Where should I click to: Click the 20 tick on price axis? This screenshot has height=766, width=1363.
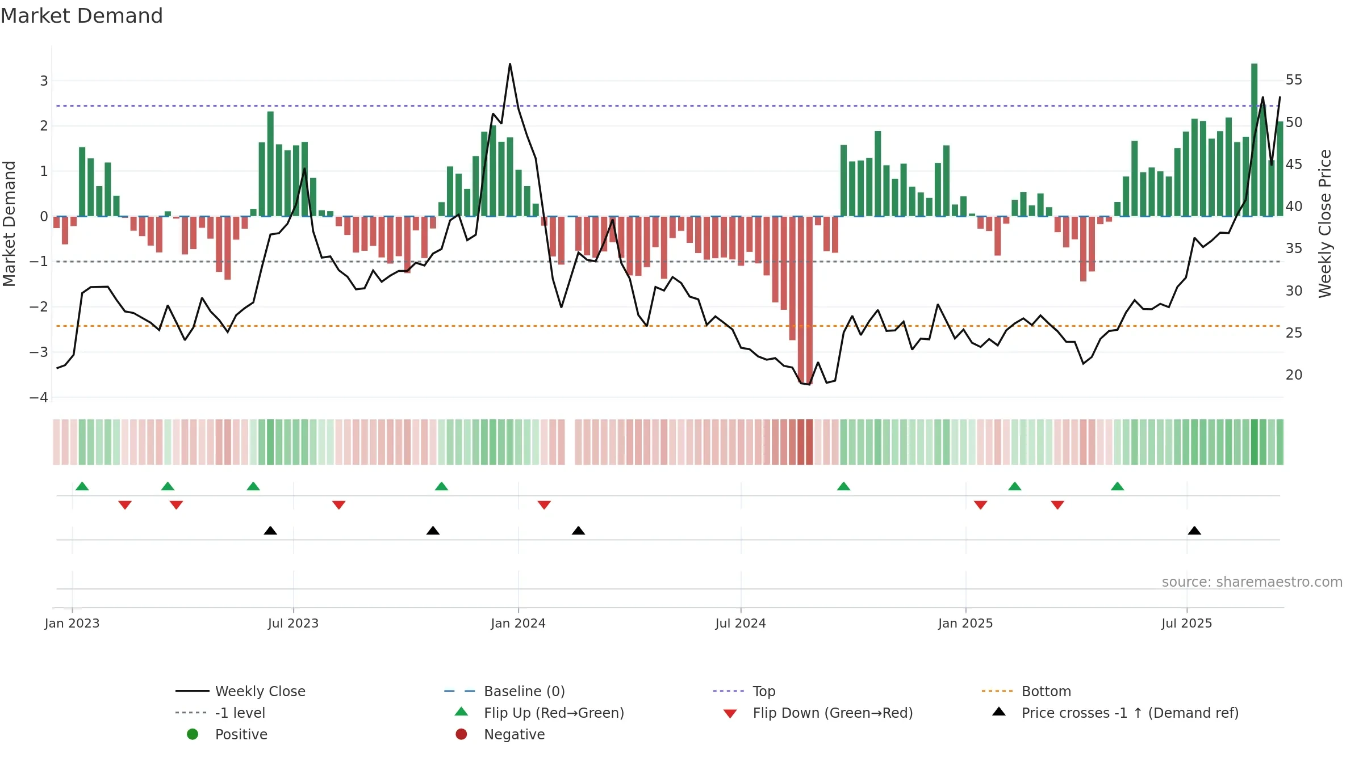(1294, 374)
